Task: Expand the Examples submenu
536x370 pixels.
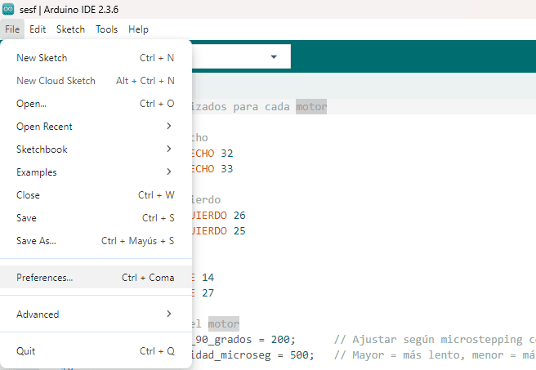Action: pyautogui.click(x=95, y=172)
